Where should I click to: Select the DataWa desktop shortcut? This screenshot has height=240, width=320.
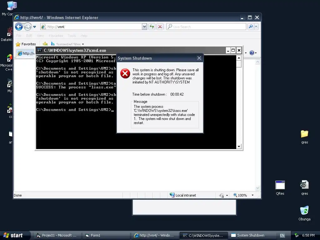click(7, 34)
